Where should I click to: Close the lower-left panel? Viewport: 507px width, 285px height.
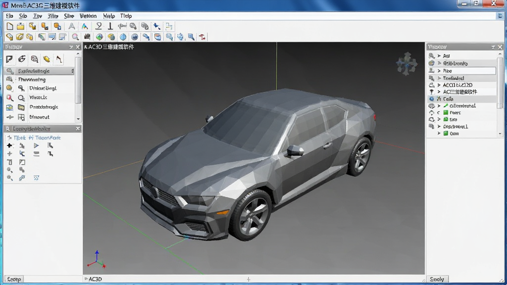point(78,129)
